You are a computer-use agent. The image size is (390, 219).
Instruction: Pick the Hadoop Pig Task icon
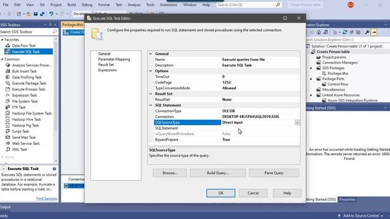8,125
